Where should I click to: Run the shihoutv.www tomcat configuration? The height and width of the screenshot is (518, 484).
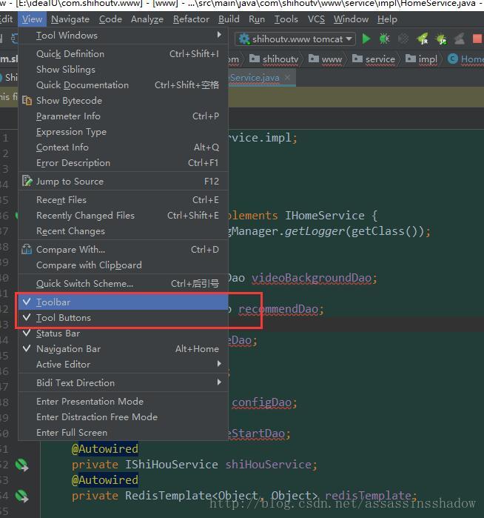(366, 39)
